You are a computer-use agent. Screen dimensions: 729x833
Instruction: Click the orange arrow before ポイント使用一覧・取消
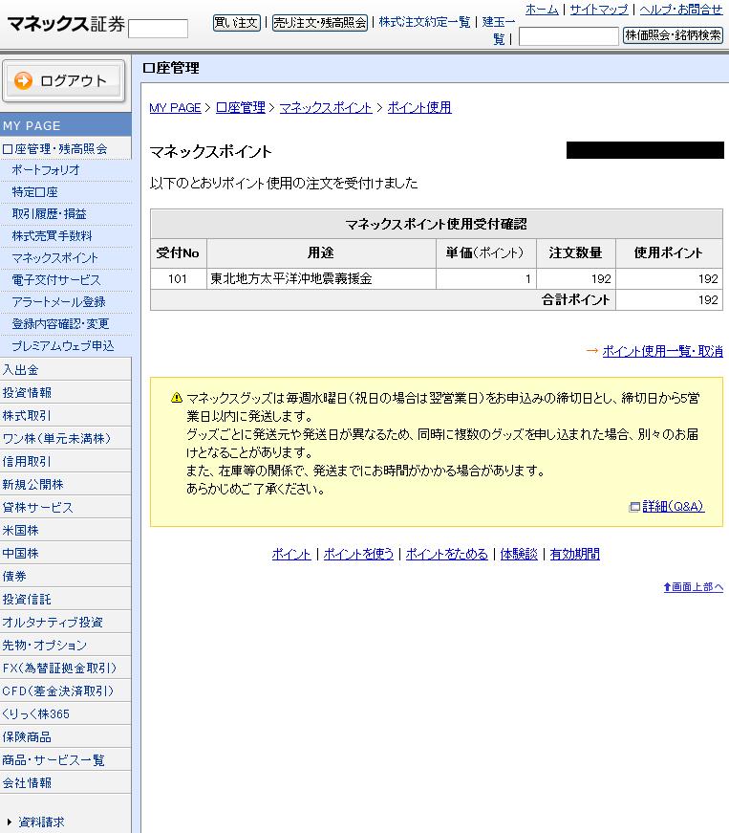point(592,351)
